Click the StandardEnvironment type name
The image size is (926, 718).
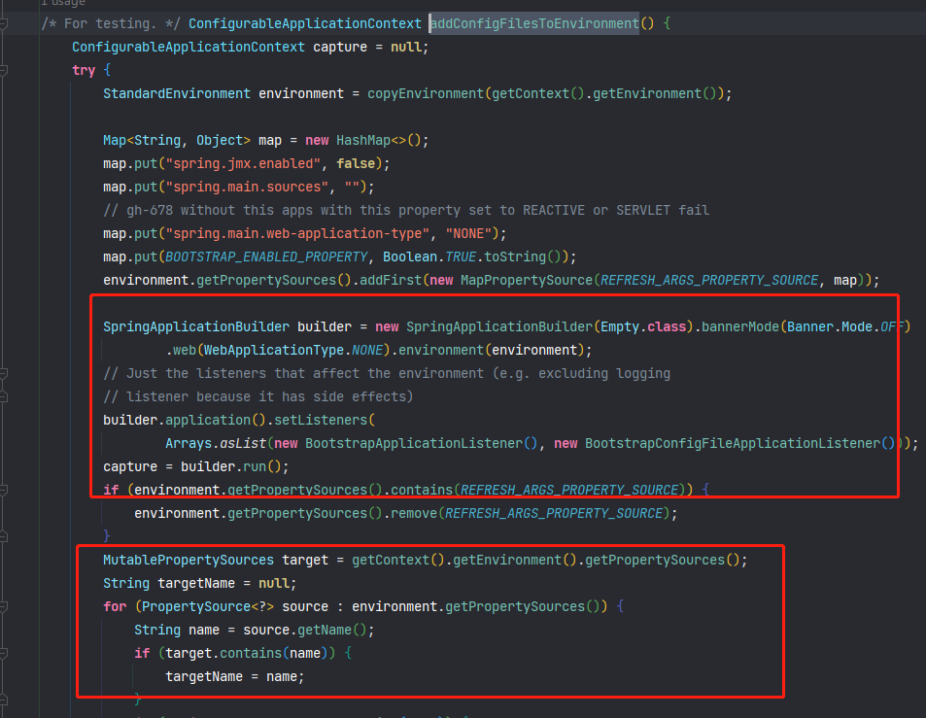click(x=177, y=94)
